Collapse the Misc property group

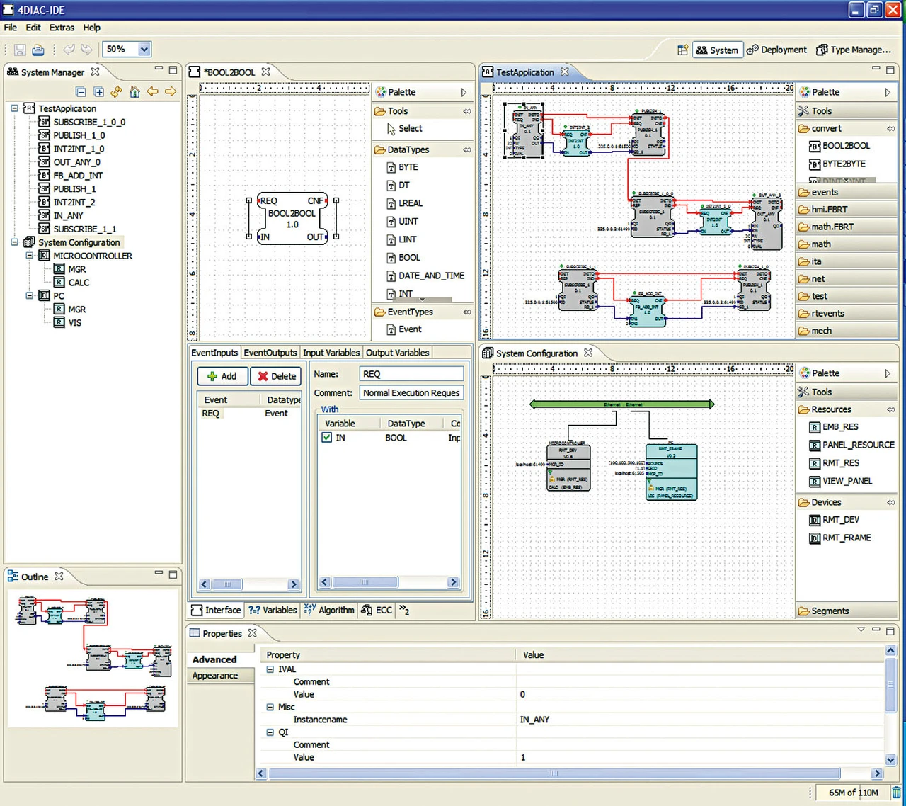pyautogui.click(x=270, y=707)
